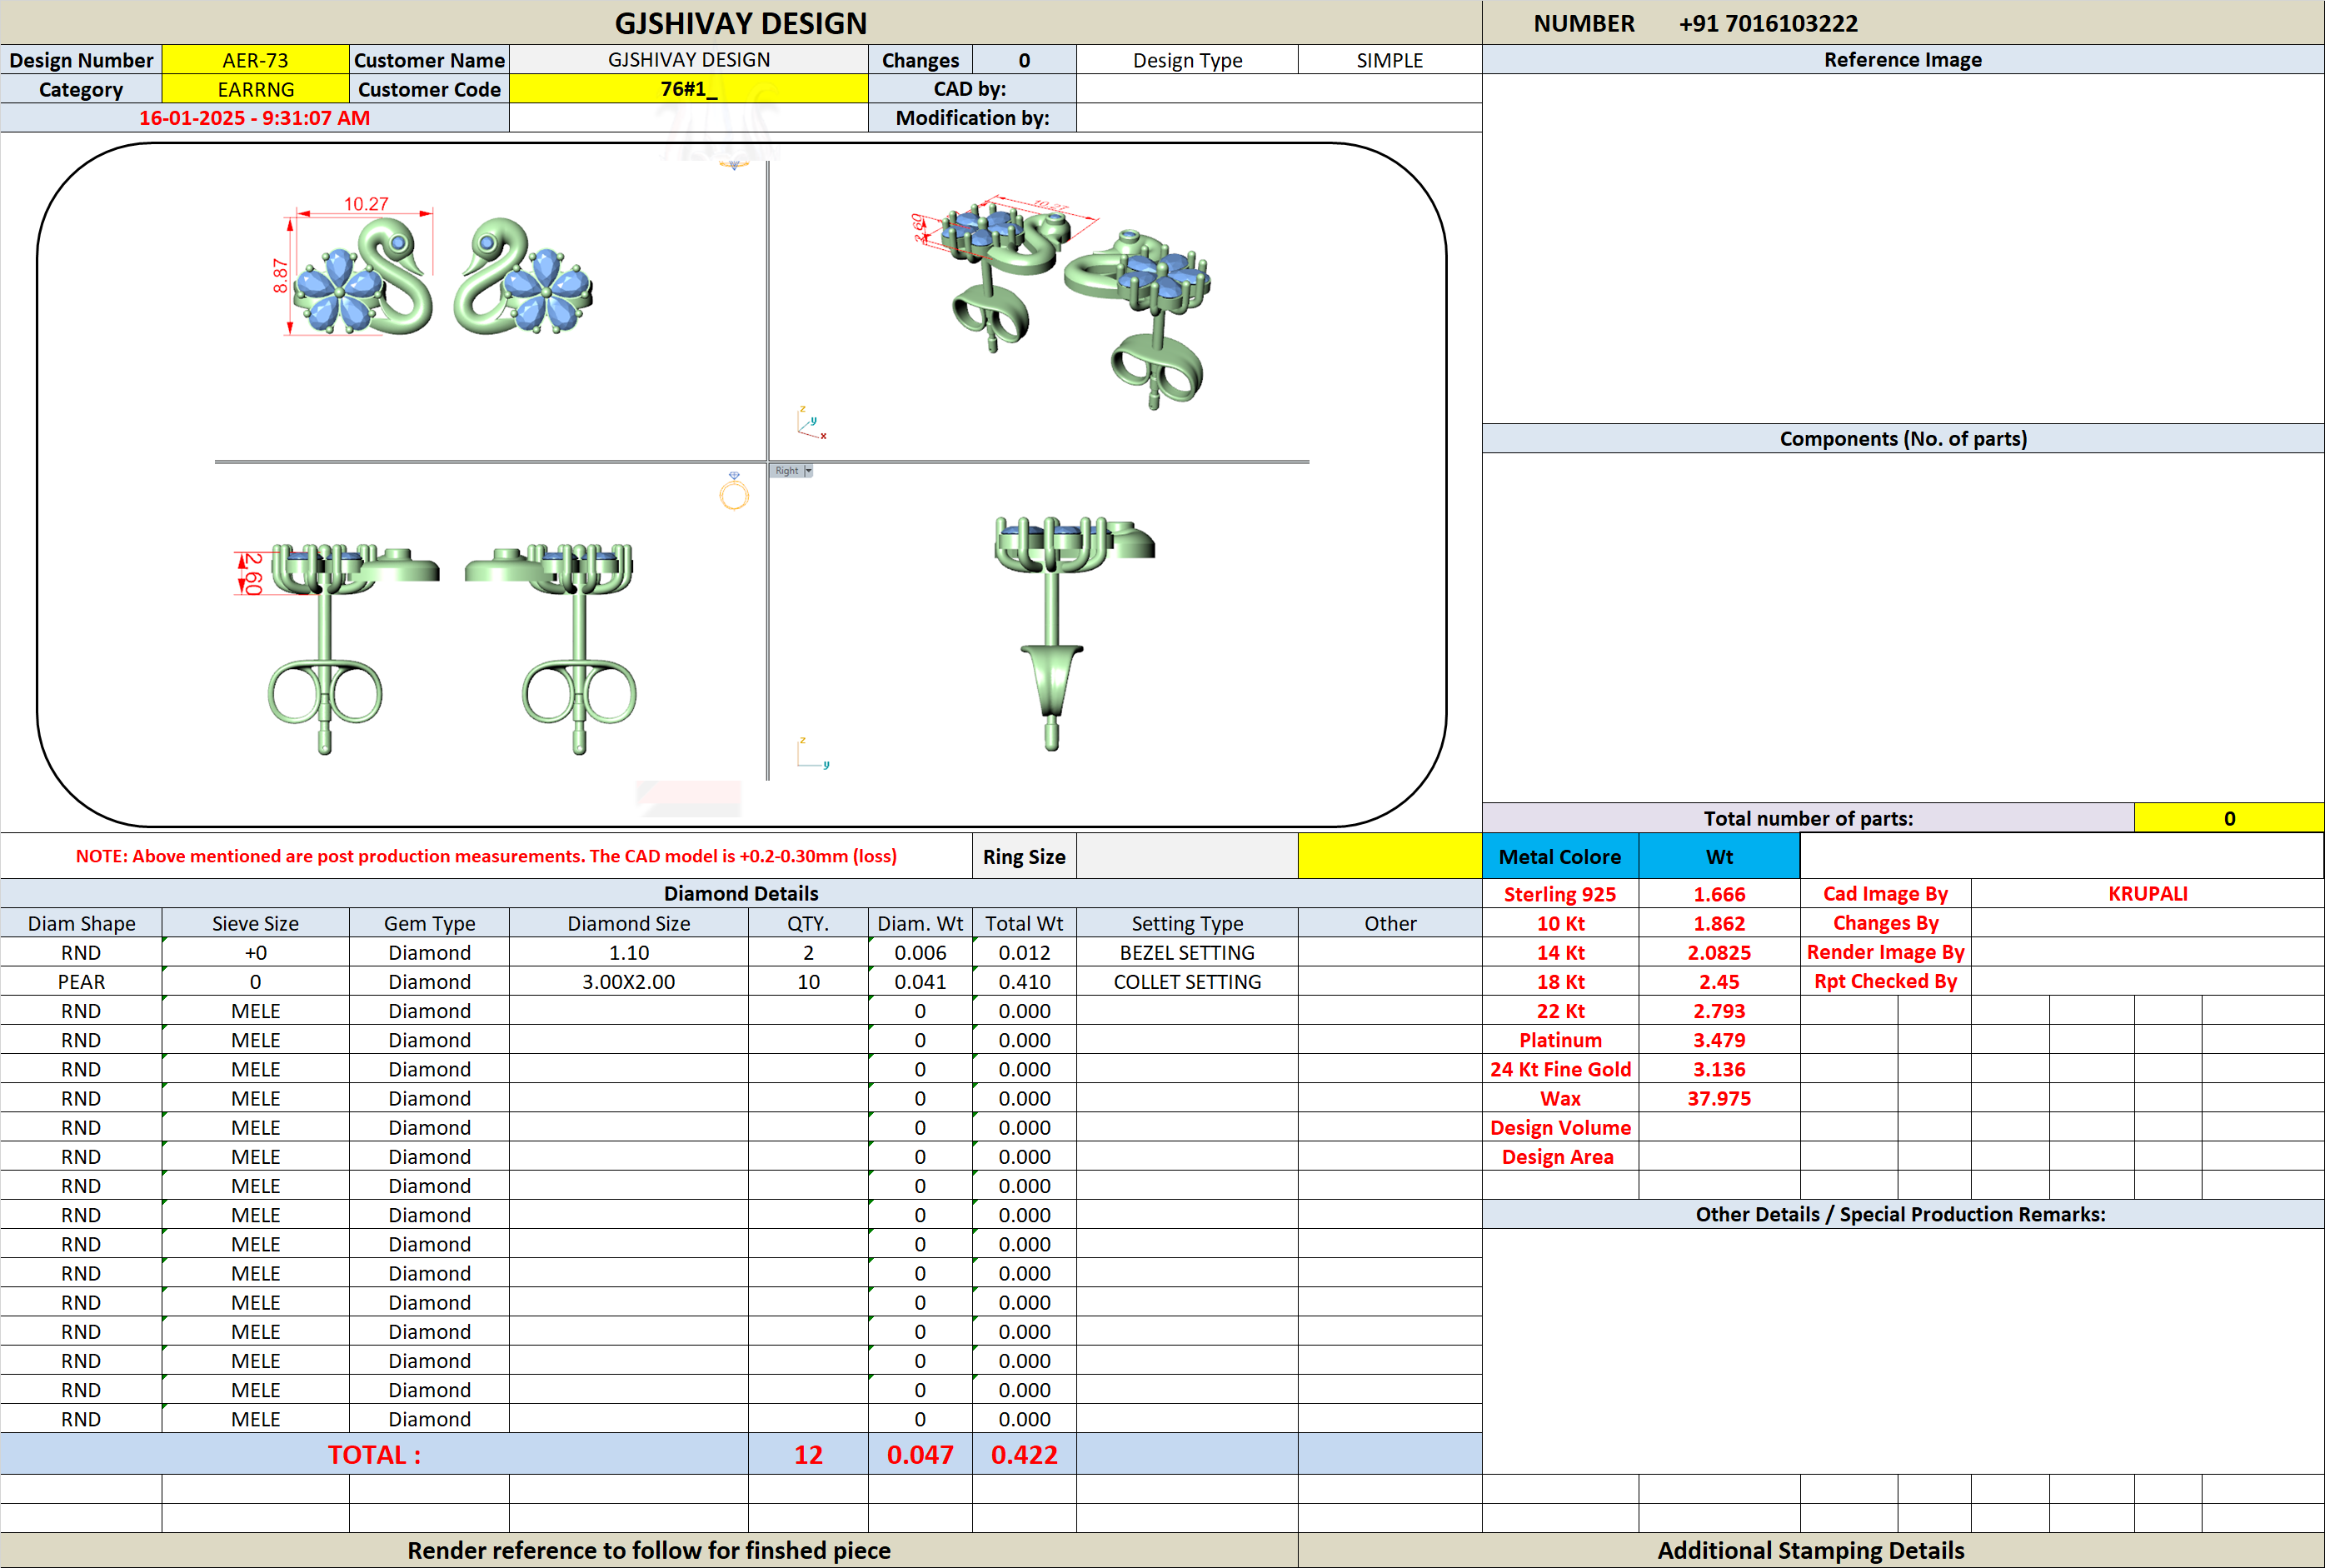Click the Design Number value AER-73
The image size is (2325, 1568).
255,60
